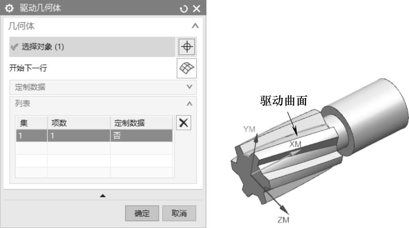Click the 项数 column header
This screenshot has width=409, height=228.
(79, 123)
